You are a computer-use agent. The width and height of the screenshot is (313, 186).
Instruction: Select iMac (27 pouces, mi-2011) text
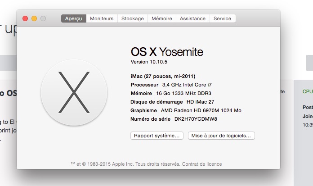(163, 76)
